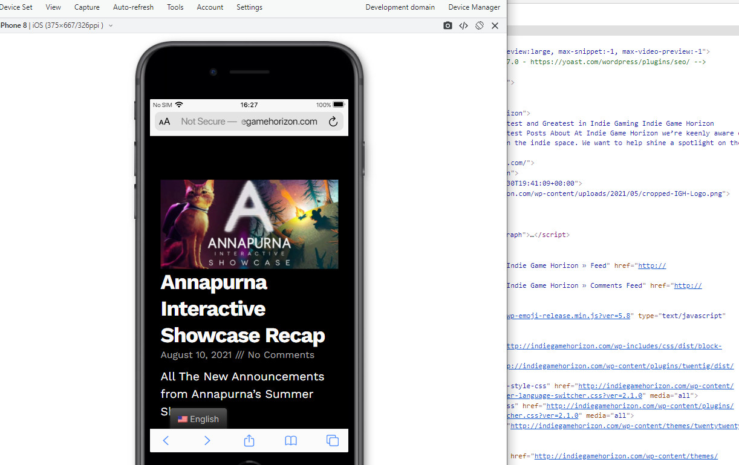Open the Tools menu
The height and width of the screenshot is (465, 739).
[175, 7]
